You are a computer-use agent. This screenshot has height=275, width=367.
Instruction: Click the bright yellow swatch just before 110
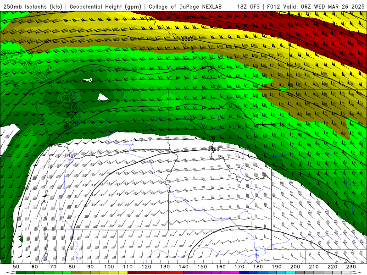(123, 273)
